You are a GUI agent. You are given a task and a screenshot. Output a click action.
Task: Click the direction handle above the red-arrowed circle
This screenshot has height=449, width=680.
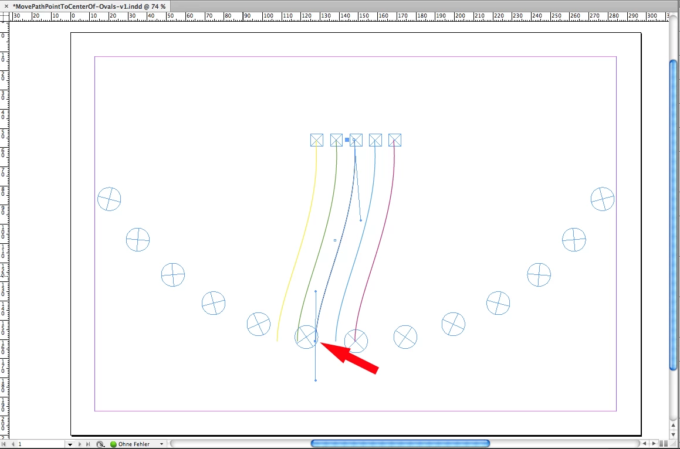click(316, 291)
